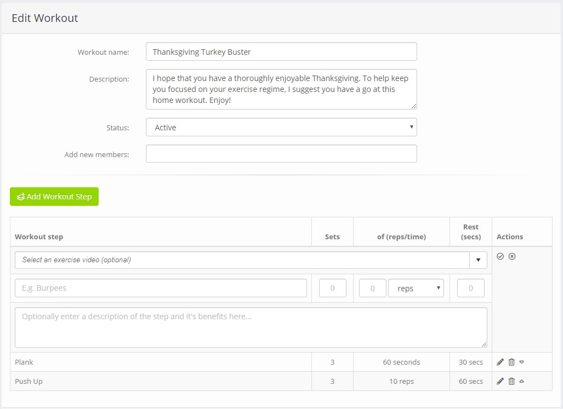Click the Description label
This screenshot has height=409, width=563.
[109, 79]
